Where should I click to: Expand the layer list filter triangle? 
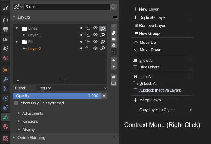click(18, 80)
